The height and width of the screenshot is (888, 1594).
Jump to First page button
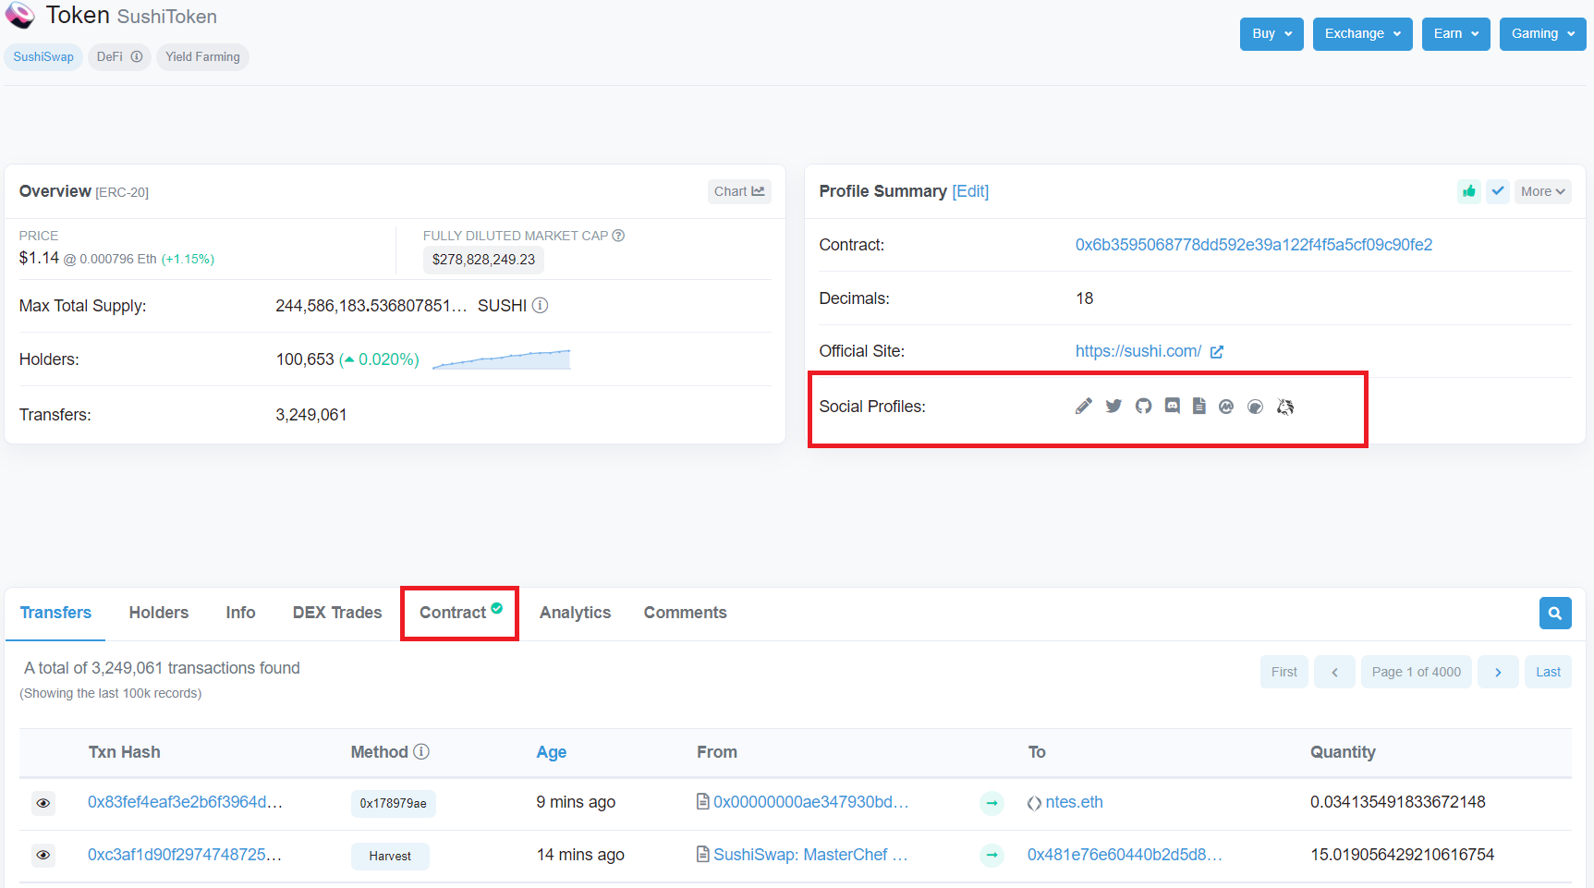pos(1284,672)
